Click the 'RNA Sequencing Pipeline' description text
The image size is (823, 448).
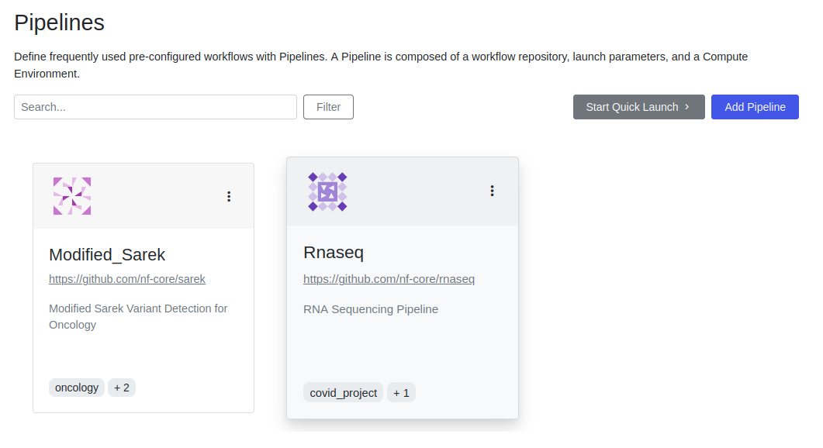pyautogui.click(x=371, y=309)
